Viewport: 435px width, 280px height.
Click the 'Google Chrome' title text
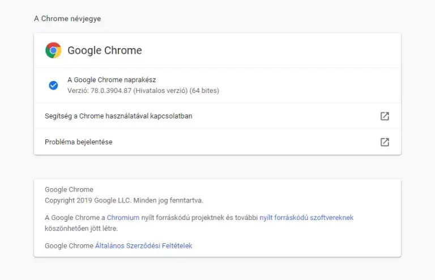pos(105,50)
